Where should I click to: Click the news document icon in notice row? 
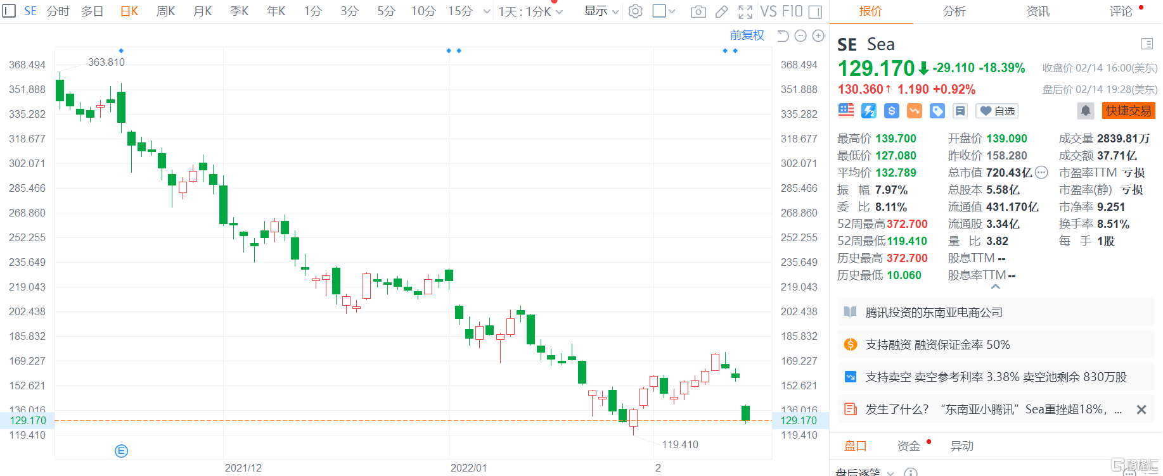[x=851, y=410]
